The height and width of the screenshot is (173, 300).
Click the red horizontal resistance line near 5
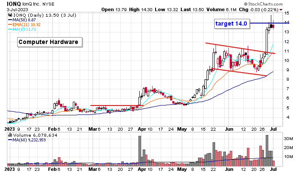117,106
